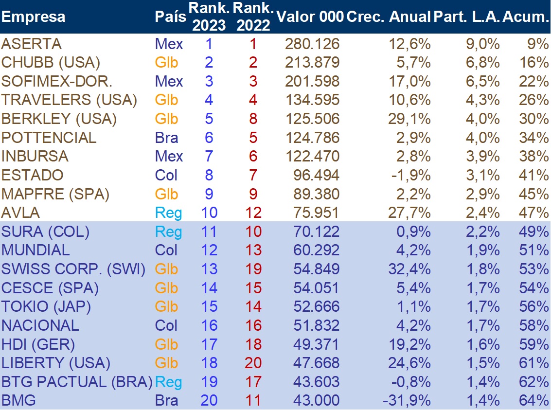Select the -1,9% growth cell
Viewport: 551px width, 410px height.
pyautogui.click(x=411, y=175)
